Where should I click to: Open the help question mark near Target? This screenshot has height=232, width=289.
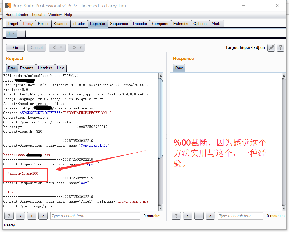(280, 48)
